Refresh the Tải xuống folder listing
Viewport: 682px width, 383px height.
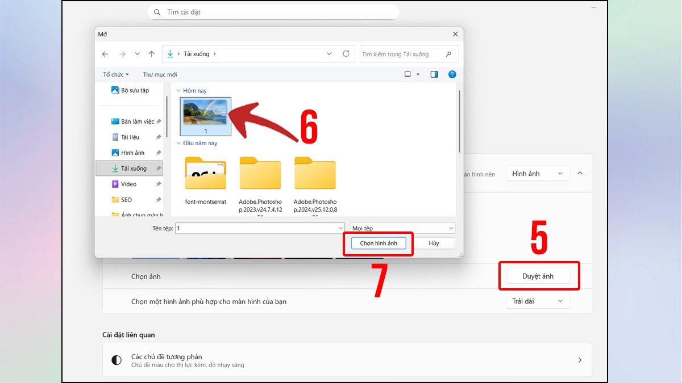346,54
